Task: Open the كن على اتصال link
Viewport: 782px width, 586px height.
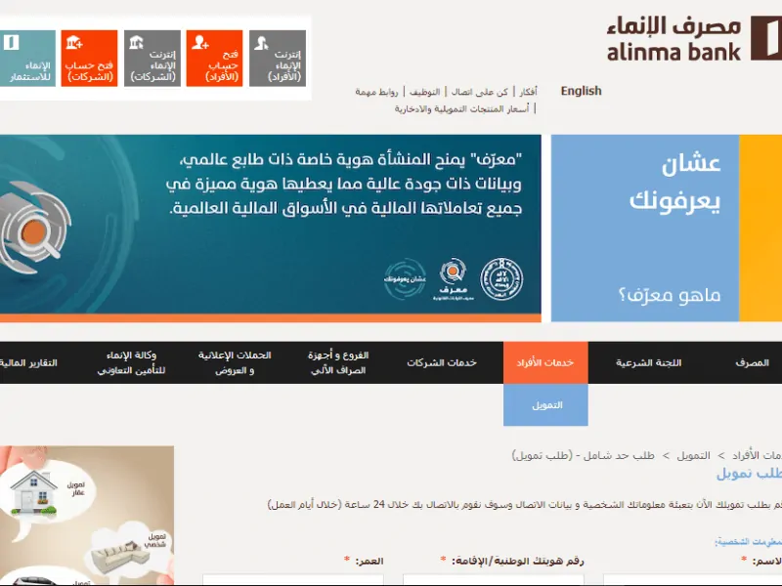Action: (x=479, y=92)
